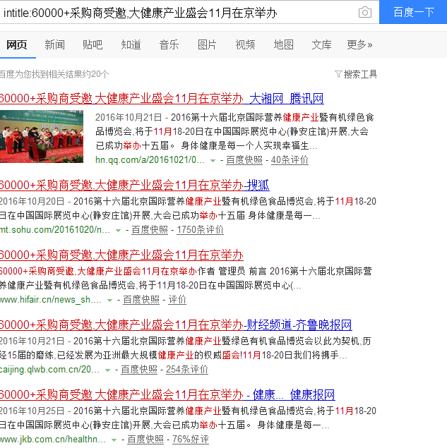This screenshot has width=447, height=448.
Task: Switch to the 图片 tab
Action: pyautogui.click(x=207, y=45)
